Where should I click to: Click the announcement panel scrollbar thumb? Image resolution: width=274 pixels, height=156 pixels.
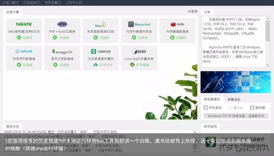click(x=267, y=31)
